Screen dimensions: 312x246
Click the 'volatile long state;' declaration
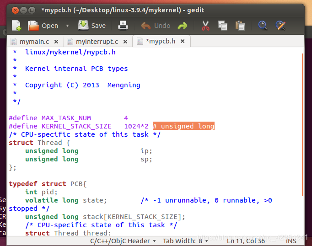pos(66,200)
